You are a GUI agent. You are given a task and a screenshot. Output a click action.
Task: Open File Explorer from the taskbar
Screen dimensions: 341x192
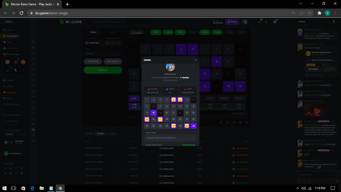pos(41,188)
